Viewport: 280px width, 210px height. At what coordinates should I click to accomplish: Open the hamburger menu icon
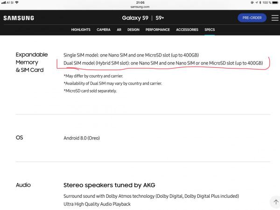coord(274,18)
